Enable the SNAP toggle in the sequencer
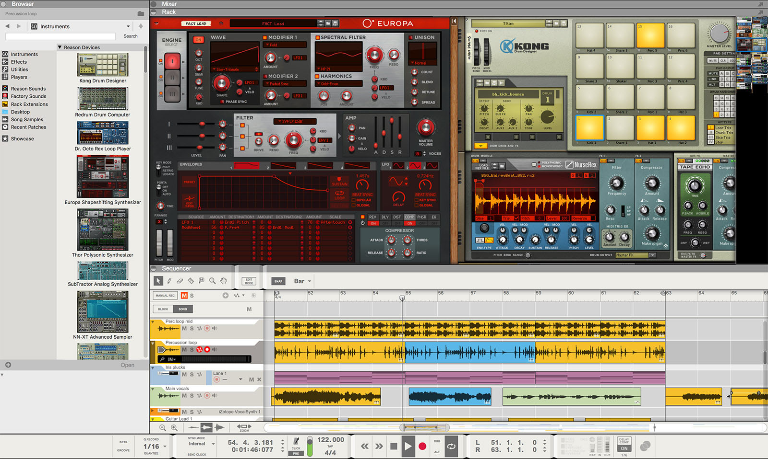The height and width of the screenshot is (459, 768). 277,281
